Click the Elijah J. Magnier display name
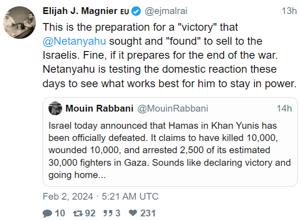Screen dimensions: 301x220 80,10
